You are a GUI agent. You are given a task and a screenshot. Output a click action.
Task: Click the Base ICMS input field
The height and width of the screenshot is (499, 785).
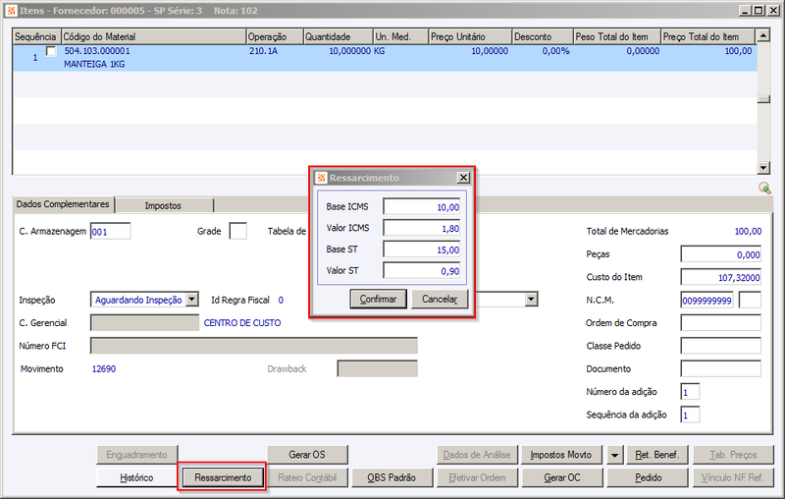coord(422,207)
